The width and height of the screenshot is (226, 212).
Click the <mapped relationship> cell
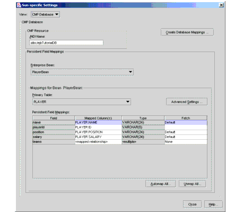tap(98, 142)
